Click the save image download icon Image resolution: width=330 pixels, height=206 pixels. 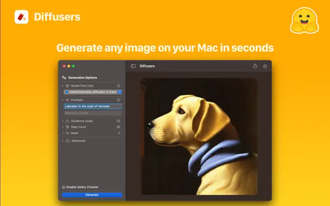pos(265,66)
